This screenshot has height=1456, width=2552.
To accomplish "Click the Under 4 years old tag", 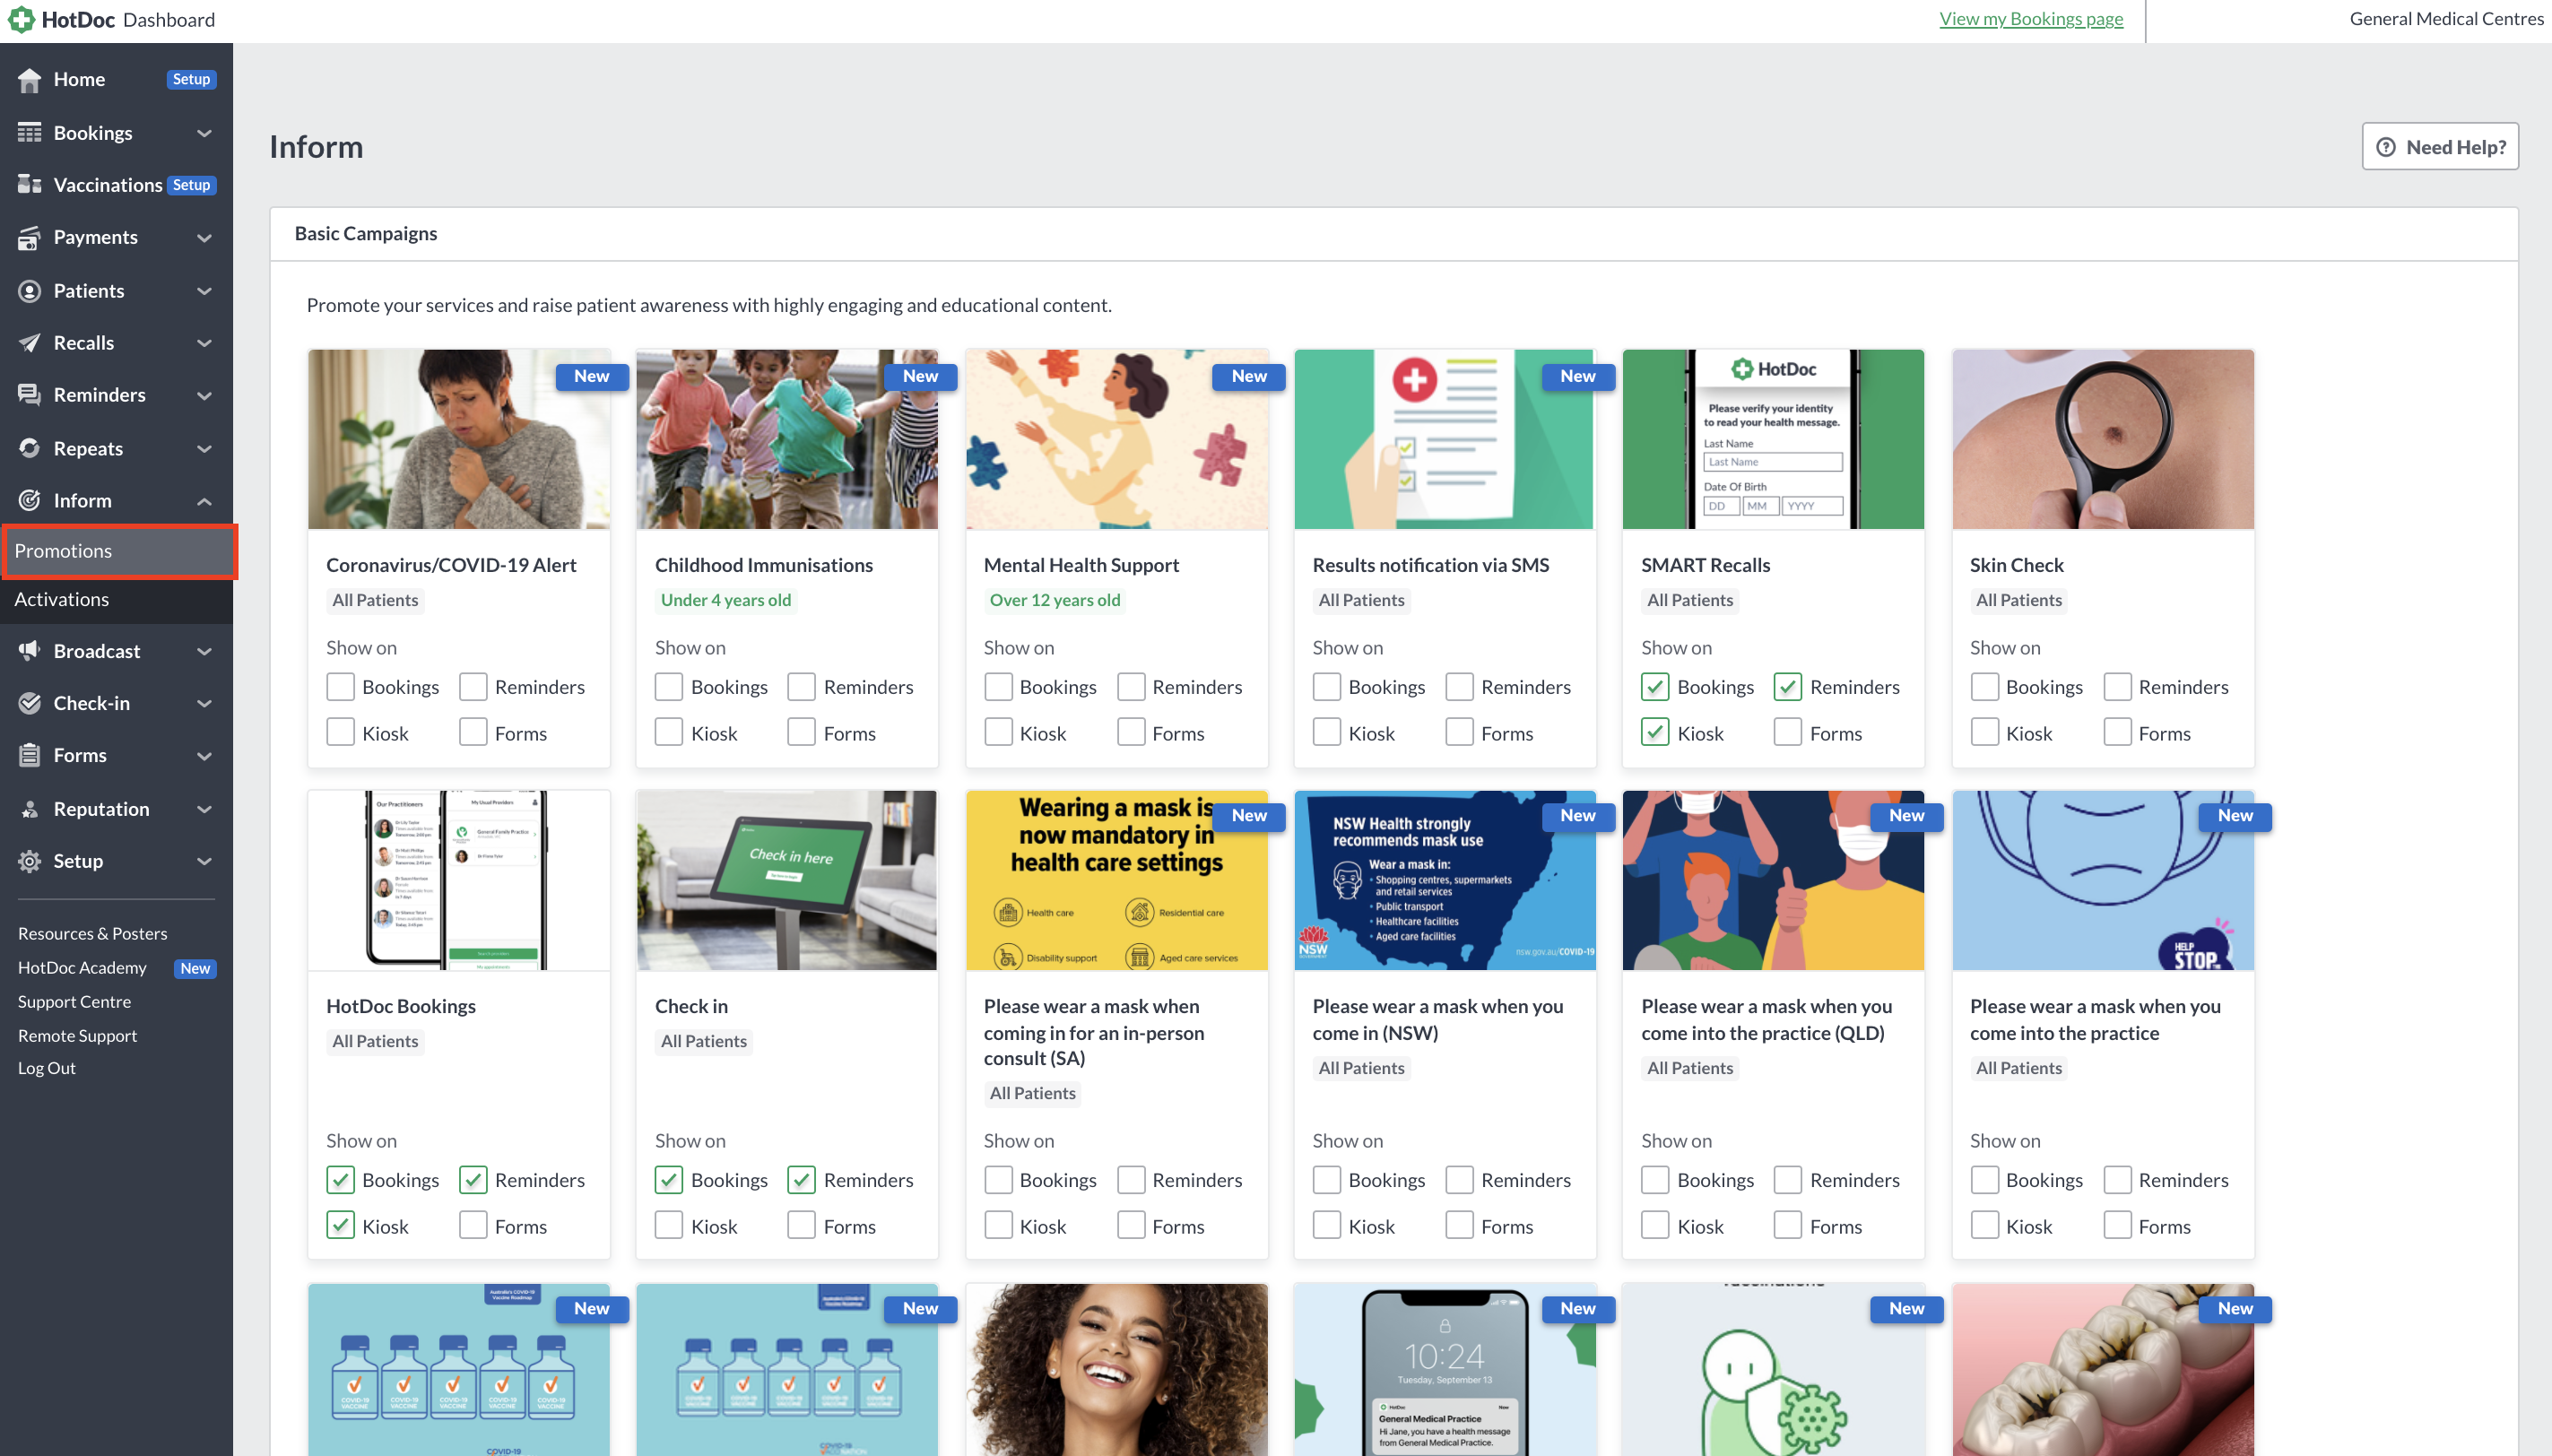I will coord(726,600).
